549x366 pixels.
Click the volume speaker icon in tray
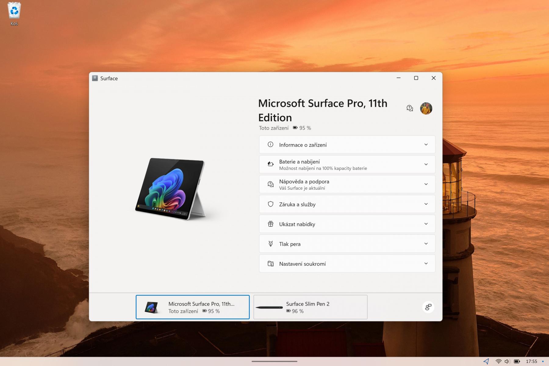click(x=507, y=361)
